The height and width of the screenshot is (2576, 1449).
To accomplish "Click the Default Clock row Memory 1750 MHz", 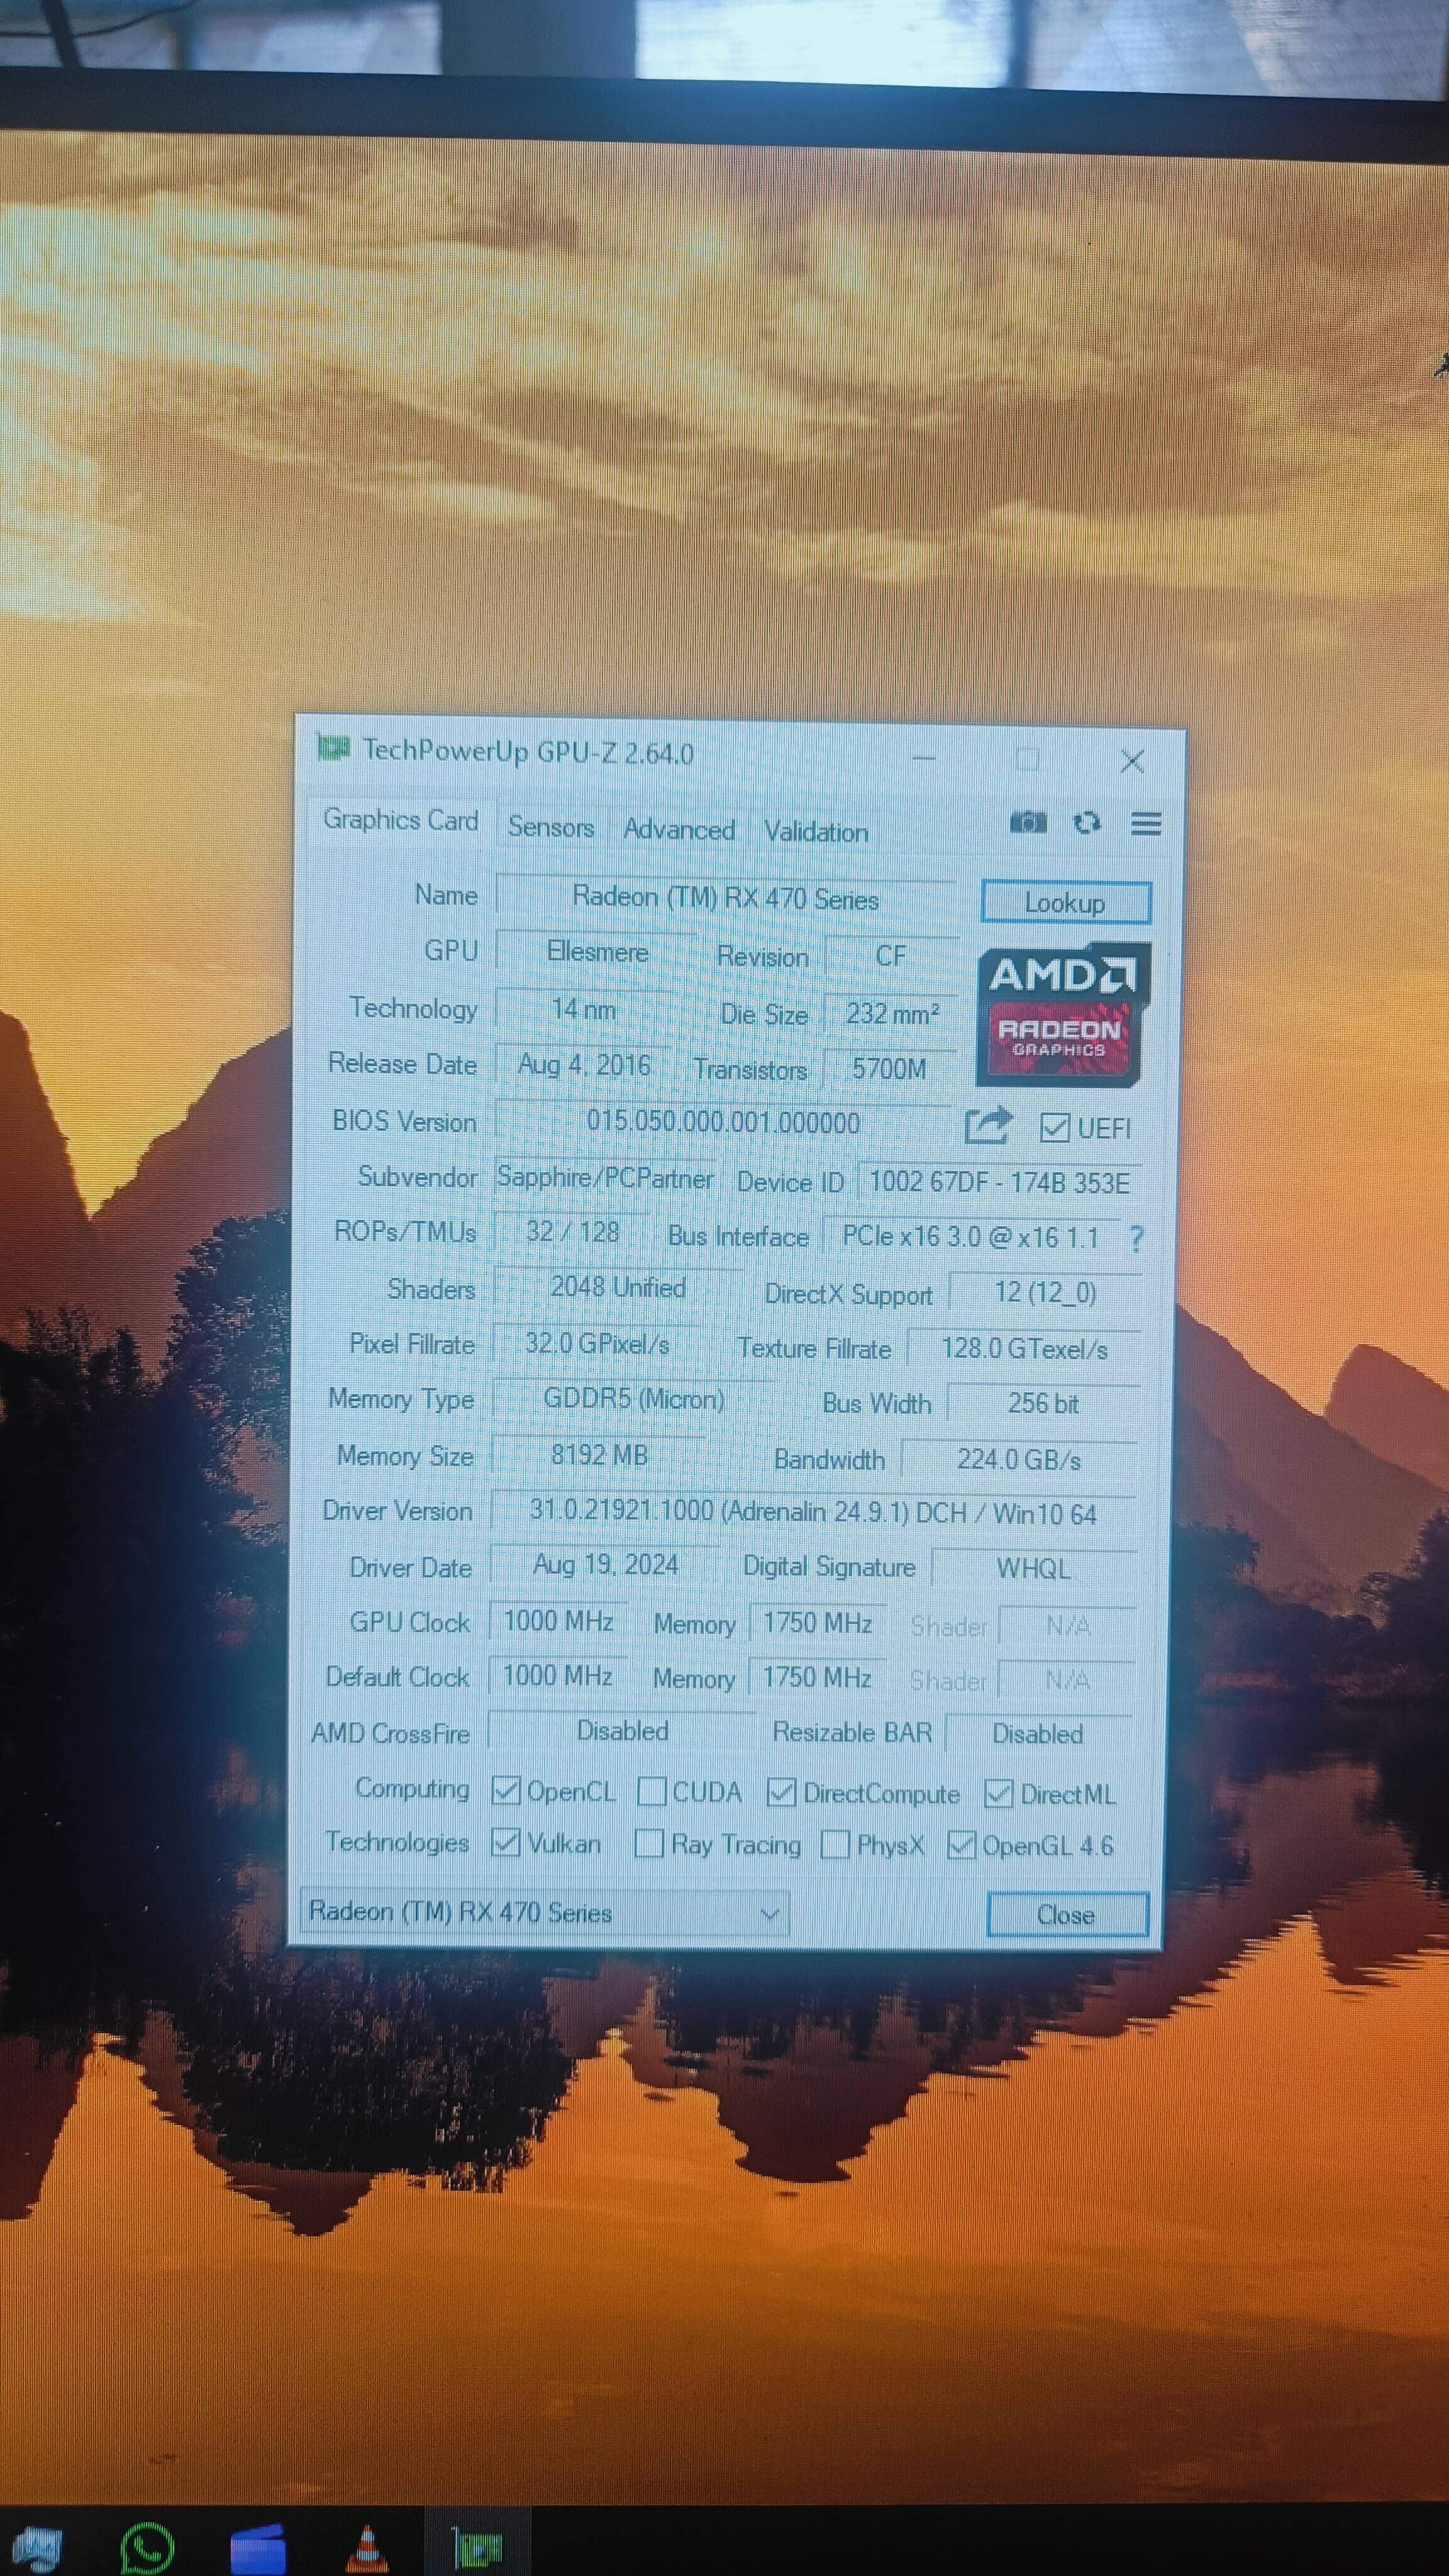I will click(816, 1677).
